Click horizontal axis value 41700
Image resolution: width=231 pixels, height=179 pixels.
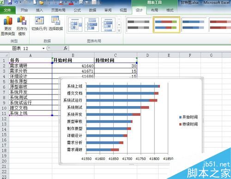(x=127, y=159)
